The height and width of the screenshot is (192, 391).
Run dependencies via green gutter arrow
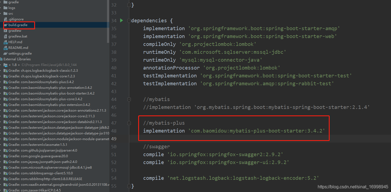pos(121,20)
